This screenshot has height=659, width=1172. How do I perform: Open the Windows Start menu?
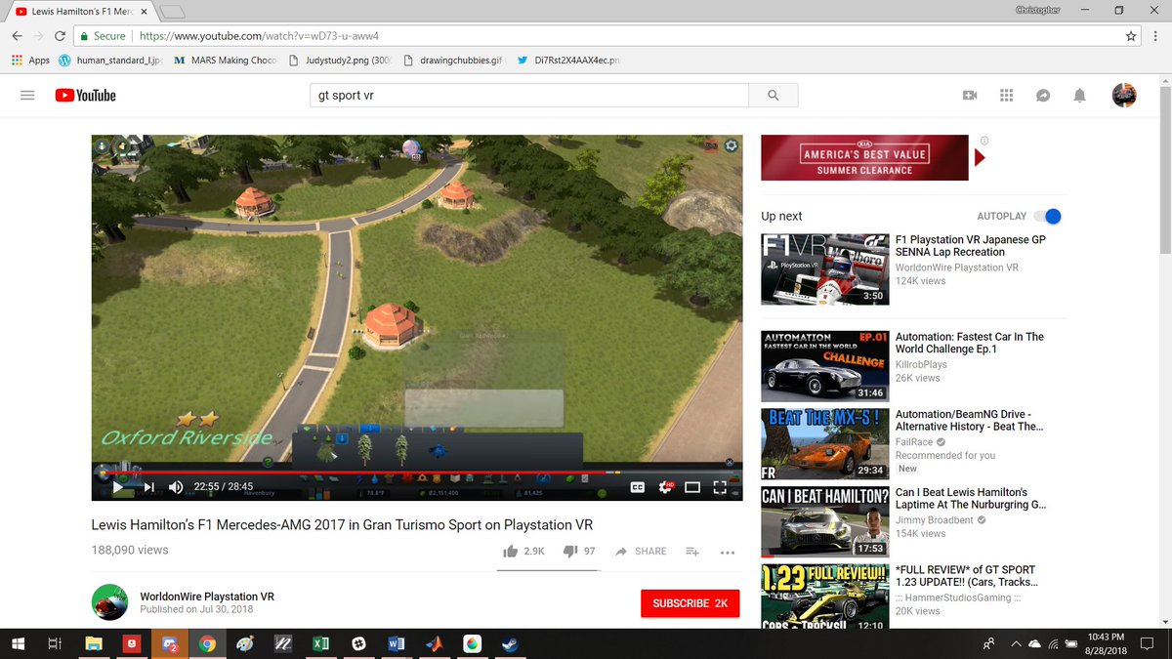pyautogui.click(x=18, y=643)
